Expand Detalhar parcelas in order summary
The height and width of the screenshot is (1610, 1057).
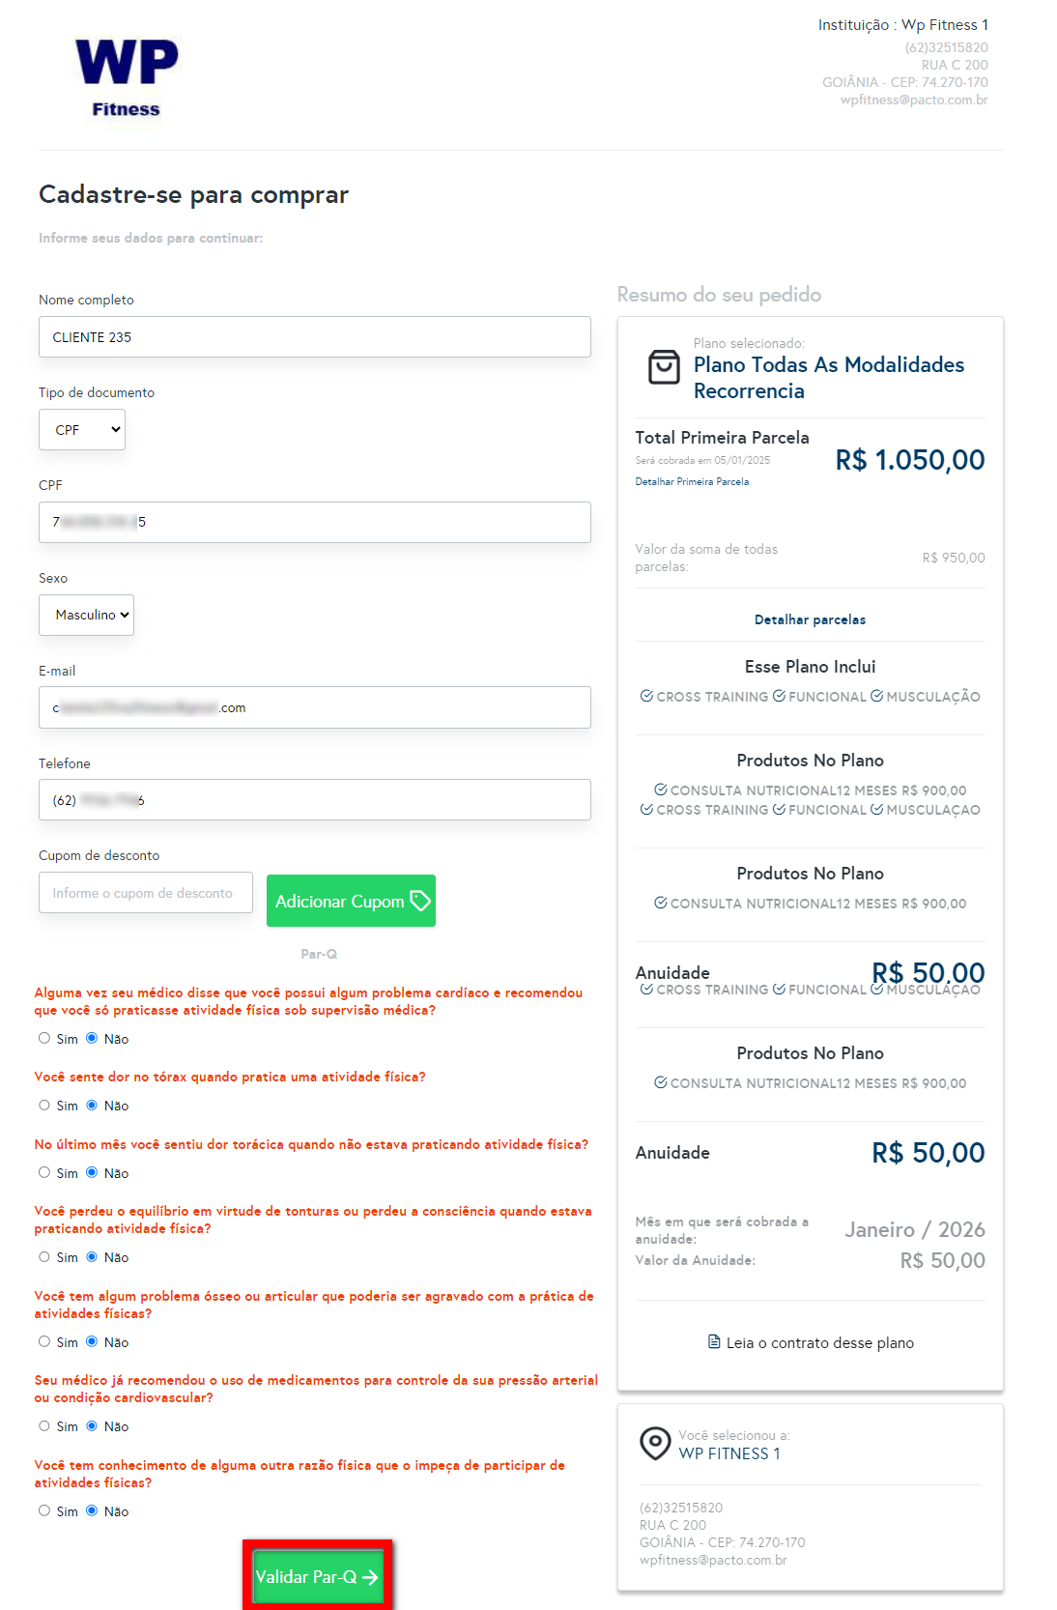[810, 619]
